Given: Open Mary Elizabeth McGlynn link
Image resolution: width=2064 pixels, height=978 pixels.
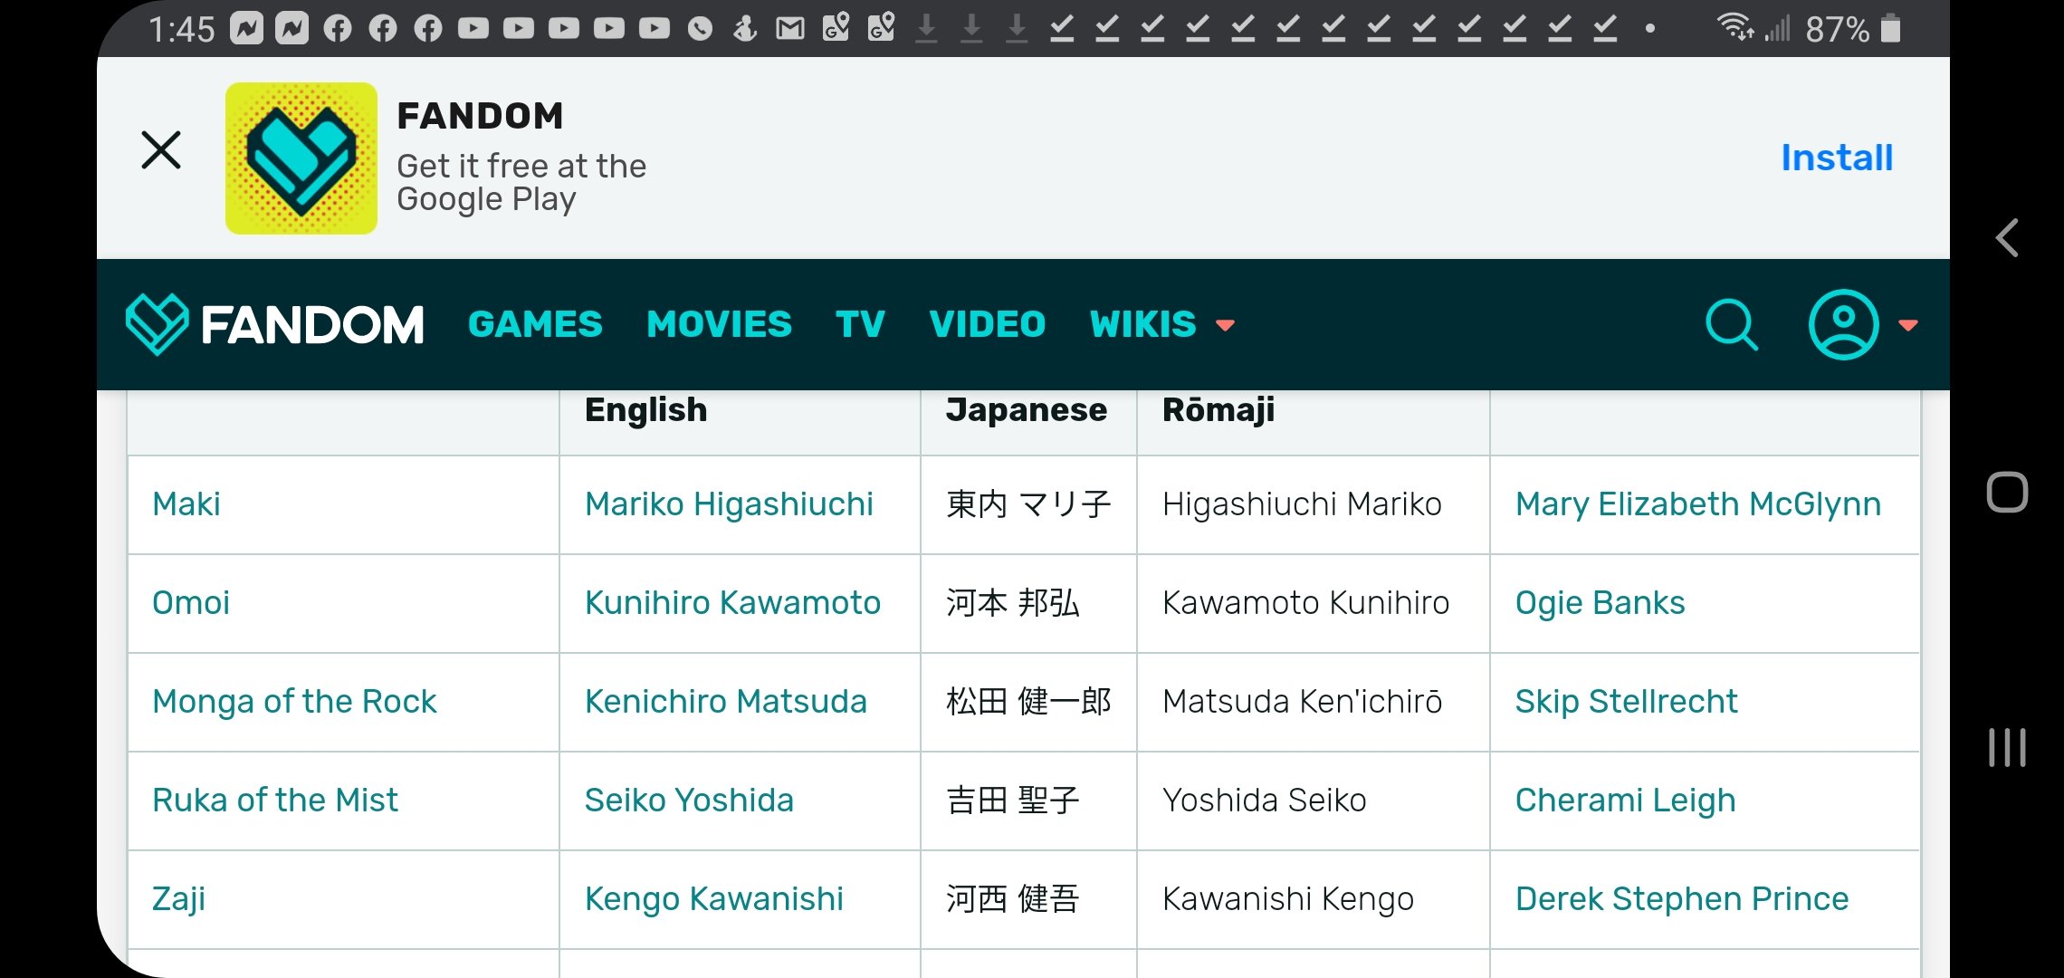Looking at the screenshot, I should click(x=1698, y=503).
